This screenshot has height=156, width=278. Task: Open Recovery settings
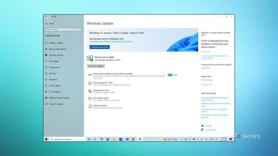point(52,73)
